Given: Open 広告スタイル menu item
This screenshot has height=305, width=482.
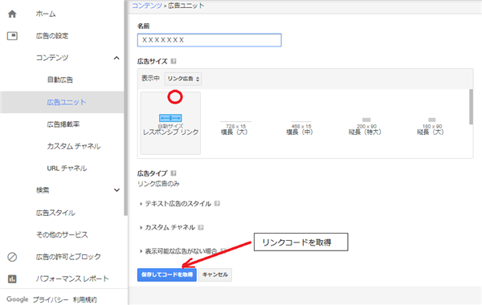Looking at the screenshot, I should pyautogui.click(x=55, y=213).
